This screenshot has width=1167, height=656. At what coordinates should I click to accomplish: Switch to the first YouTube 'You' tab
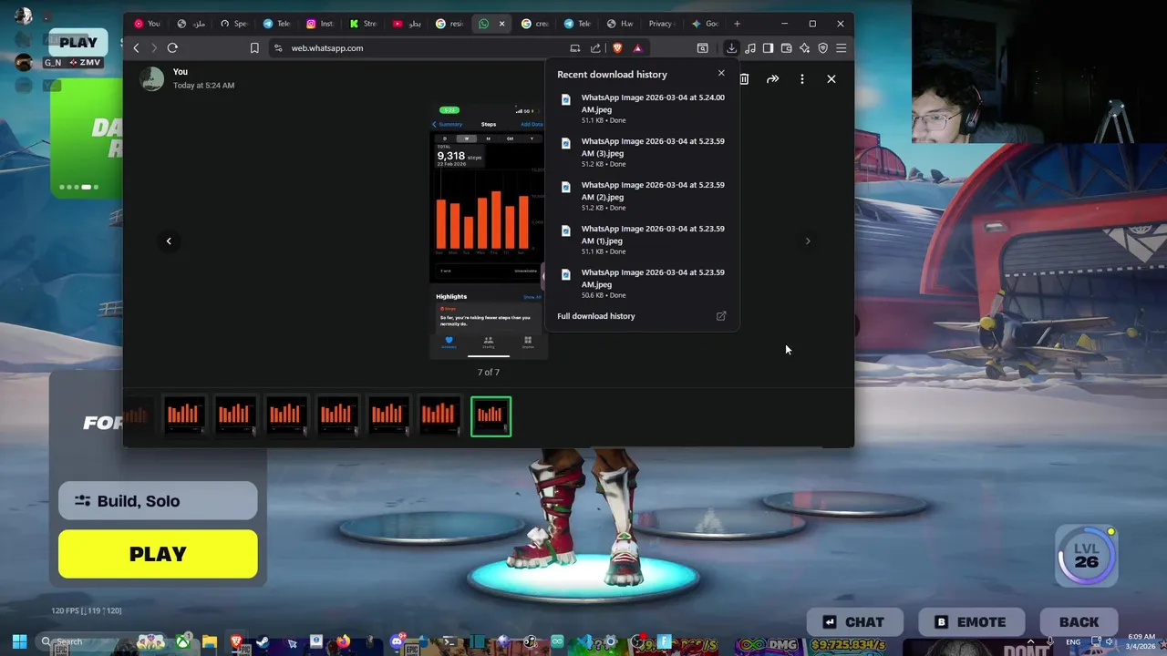[x=148, y=24]
